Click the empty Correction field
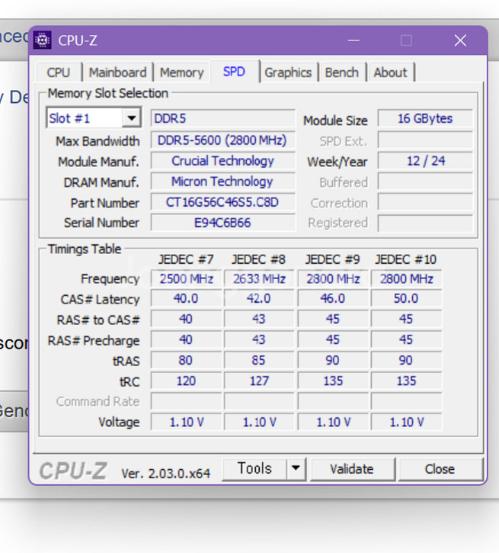 coord(425,202)
